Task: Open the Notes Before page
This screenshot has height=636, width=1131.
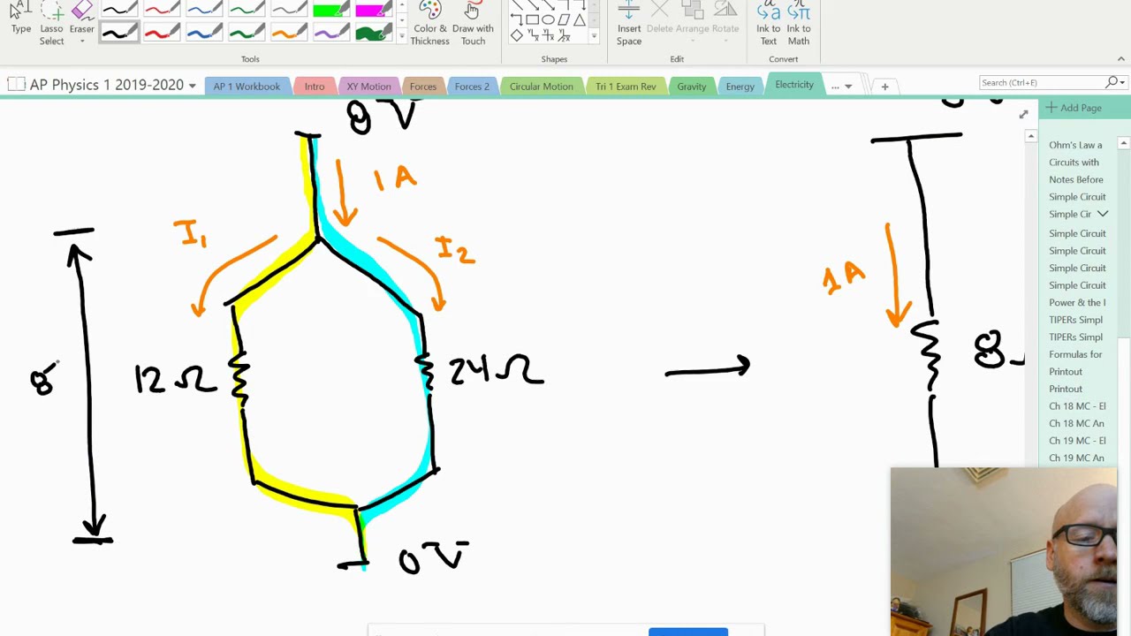Action: coord(1075,179)
